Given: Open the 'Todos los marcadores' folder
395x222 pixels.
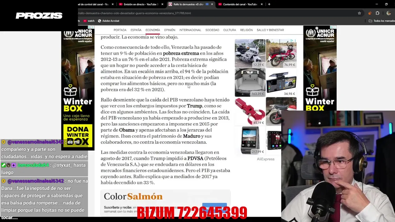Looking at the screenshot, I should pyautogui.click(x=382, y=21).
